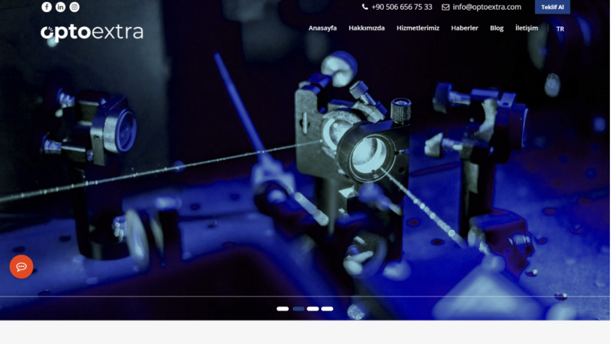Open the İletişim contact page
611x344 pixels.
526,28
